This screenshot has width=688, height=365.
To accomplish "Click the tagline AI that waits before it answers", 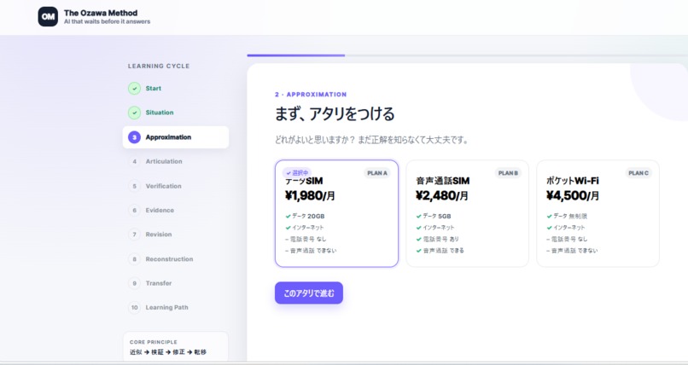I will click(x=107, y=21).
